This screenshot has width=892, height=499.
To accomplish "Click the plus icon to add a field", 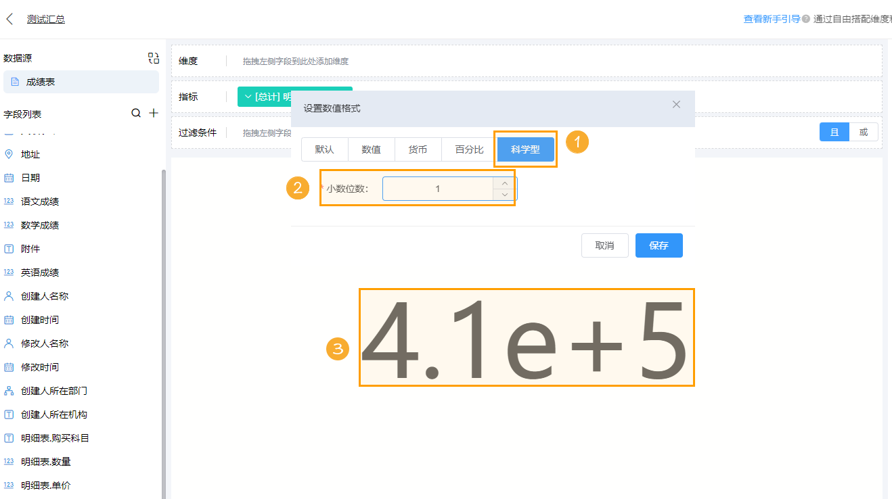I will coord(154,114).
